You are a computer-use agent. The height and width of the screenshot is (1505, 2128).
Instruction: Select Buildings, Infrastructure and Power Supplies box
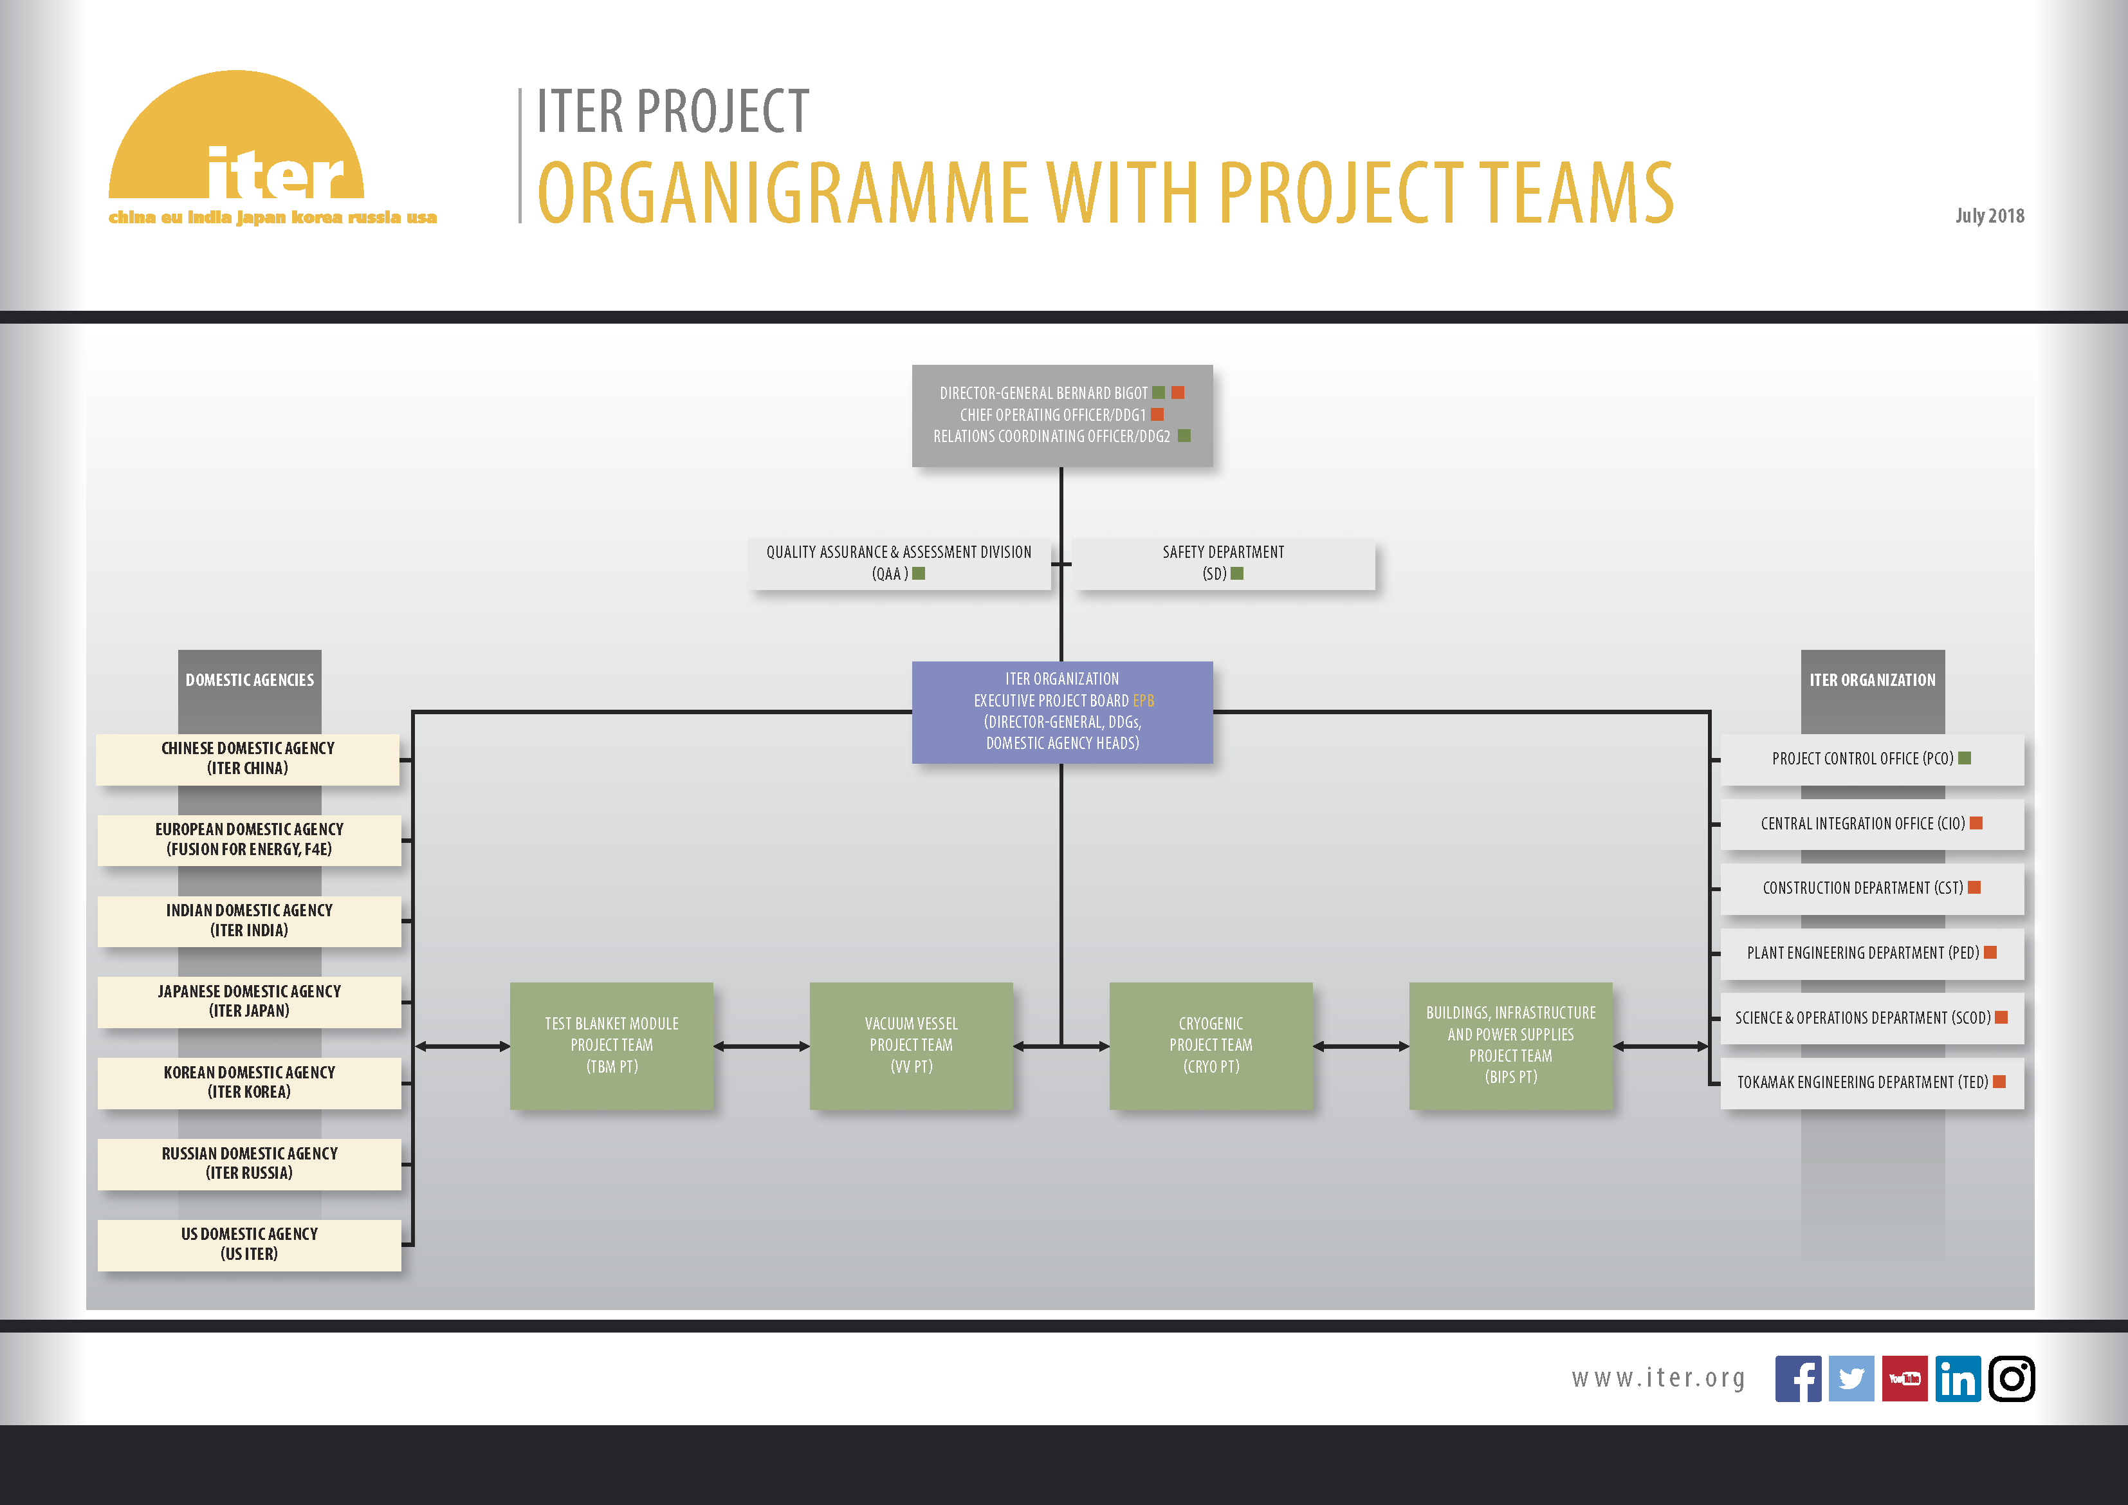pos(1510,1046)
